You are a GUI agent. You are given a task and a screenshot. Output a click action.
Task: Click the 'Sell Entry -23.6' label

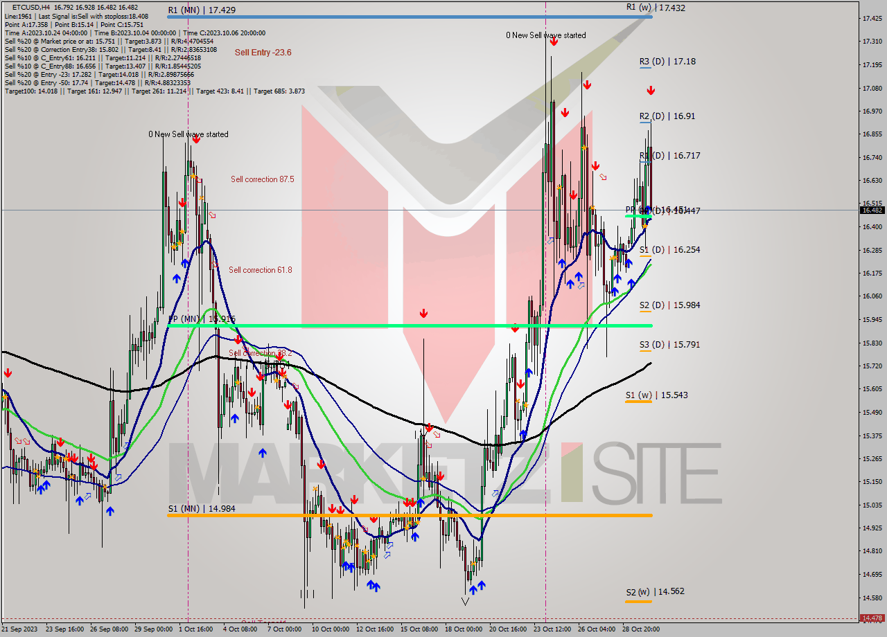pos(263,52)
